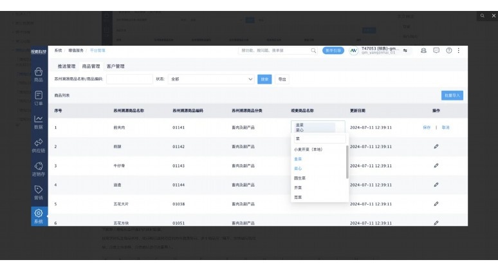Click edit pencil for row 01142

[436, 147]
